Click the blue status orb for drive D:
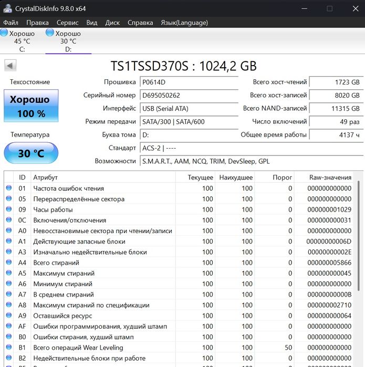 [x=50, y=33]
